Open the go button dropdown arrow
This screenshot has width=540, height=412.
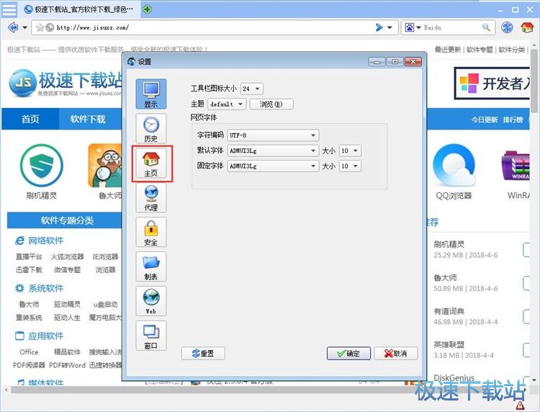(390, 27)
